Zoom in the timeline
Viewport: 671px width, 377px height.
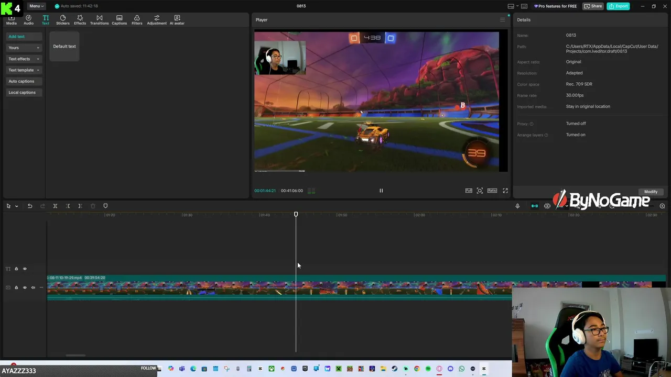(x=662, y=206)
